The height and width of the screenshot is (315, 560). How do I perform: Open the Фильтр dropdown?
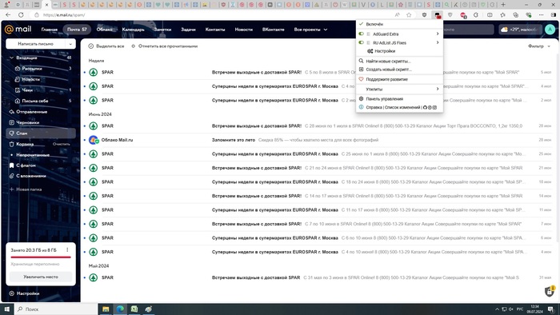(539, 46)
